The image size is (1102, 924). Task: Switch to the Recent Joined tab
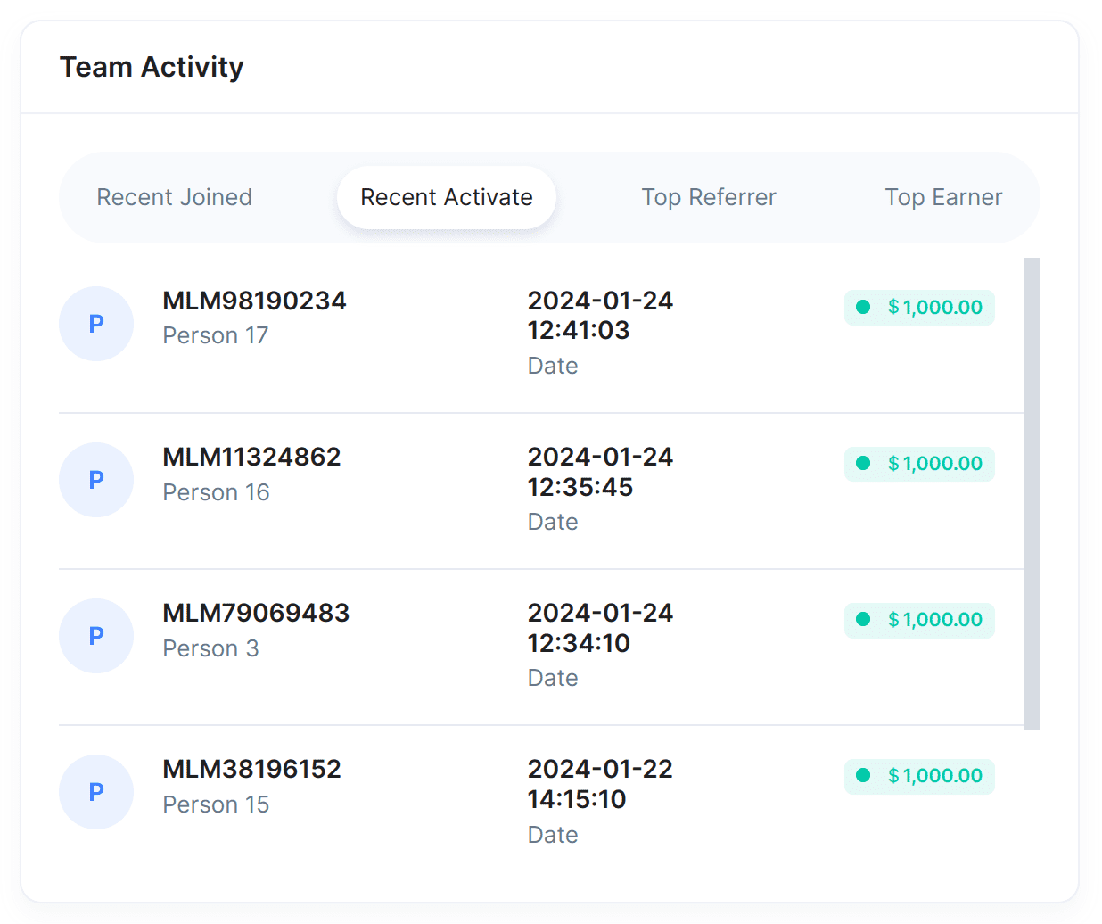click(175, 197)
